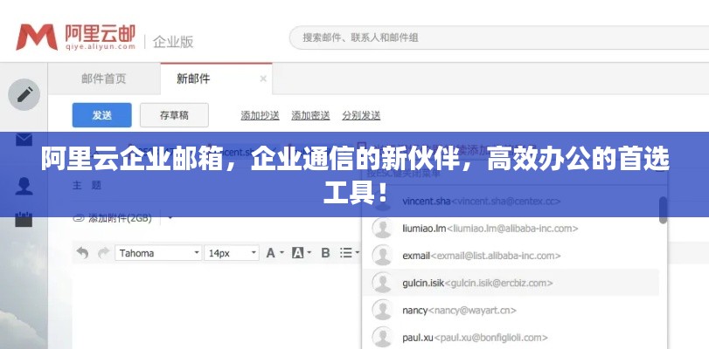This screenshot has height=349, width=709.
Task: Click avatar icon beside liumiao.lm
Action: (382, 229)
